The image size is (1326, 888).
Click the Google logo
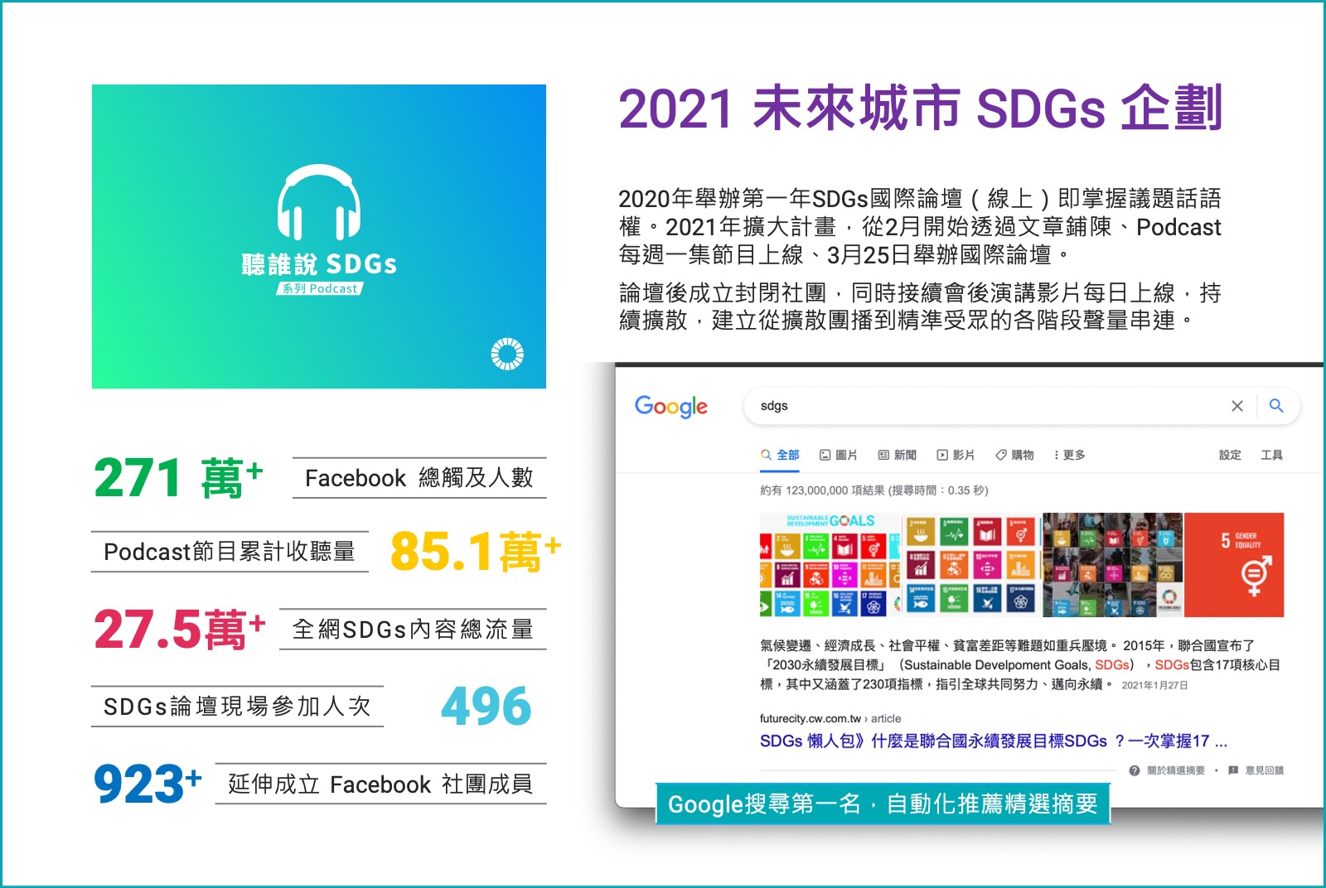tap(670, 406)
